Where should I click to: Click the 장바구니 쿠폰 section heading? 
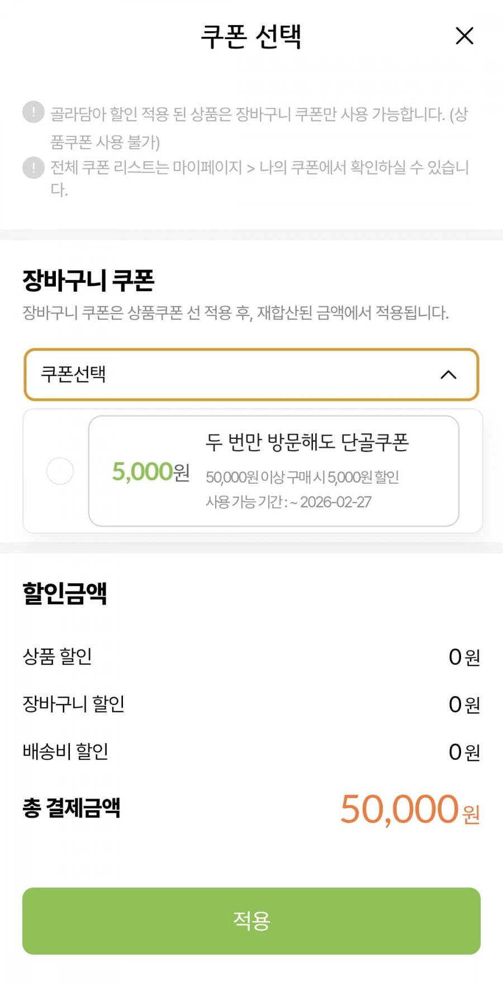point(88,281)
